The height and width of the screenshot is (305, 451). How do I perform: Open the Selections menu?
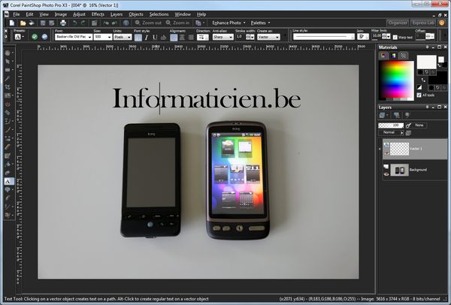point(159,14)
